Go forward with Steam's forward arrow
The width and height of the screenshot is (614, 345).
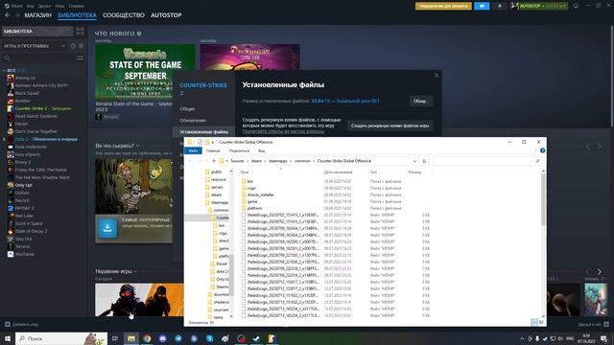[x=17, y=15]
